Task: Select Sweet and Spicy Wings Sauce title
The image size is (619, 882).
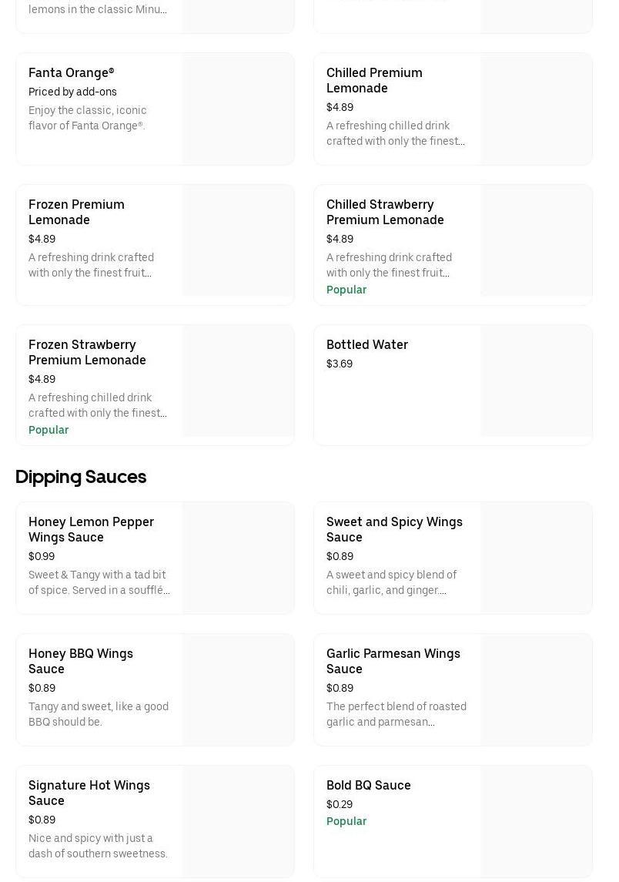Action: pos(394,529)
